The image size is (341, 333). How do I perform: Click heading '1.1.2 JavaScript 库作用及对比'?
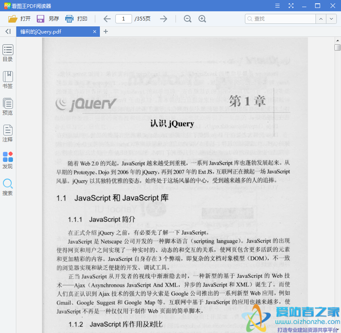(x=116, y=324)
